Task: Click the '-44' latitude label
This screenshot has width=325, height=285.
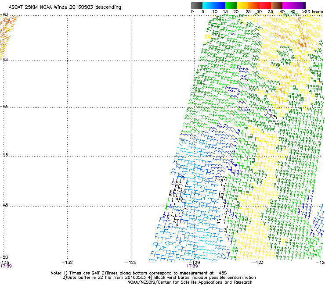Action: (x=4, y=107)
